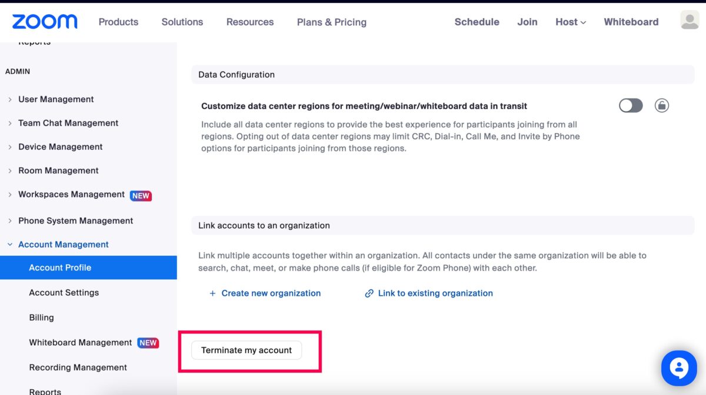The height and width of the screenshot is (395, 706).
Task: Open Reports under Account Management
Action: tap(45, 390)
